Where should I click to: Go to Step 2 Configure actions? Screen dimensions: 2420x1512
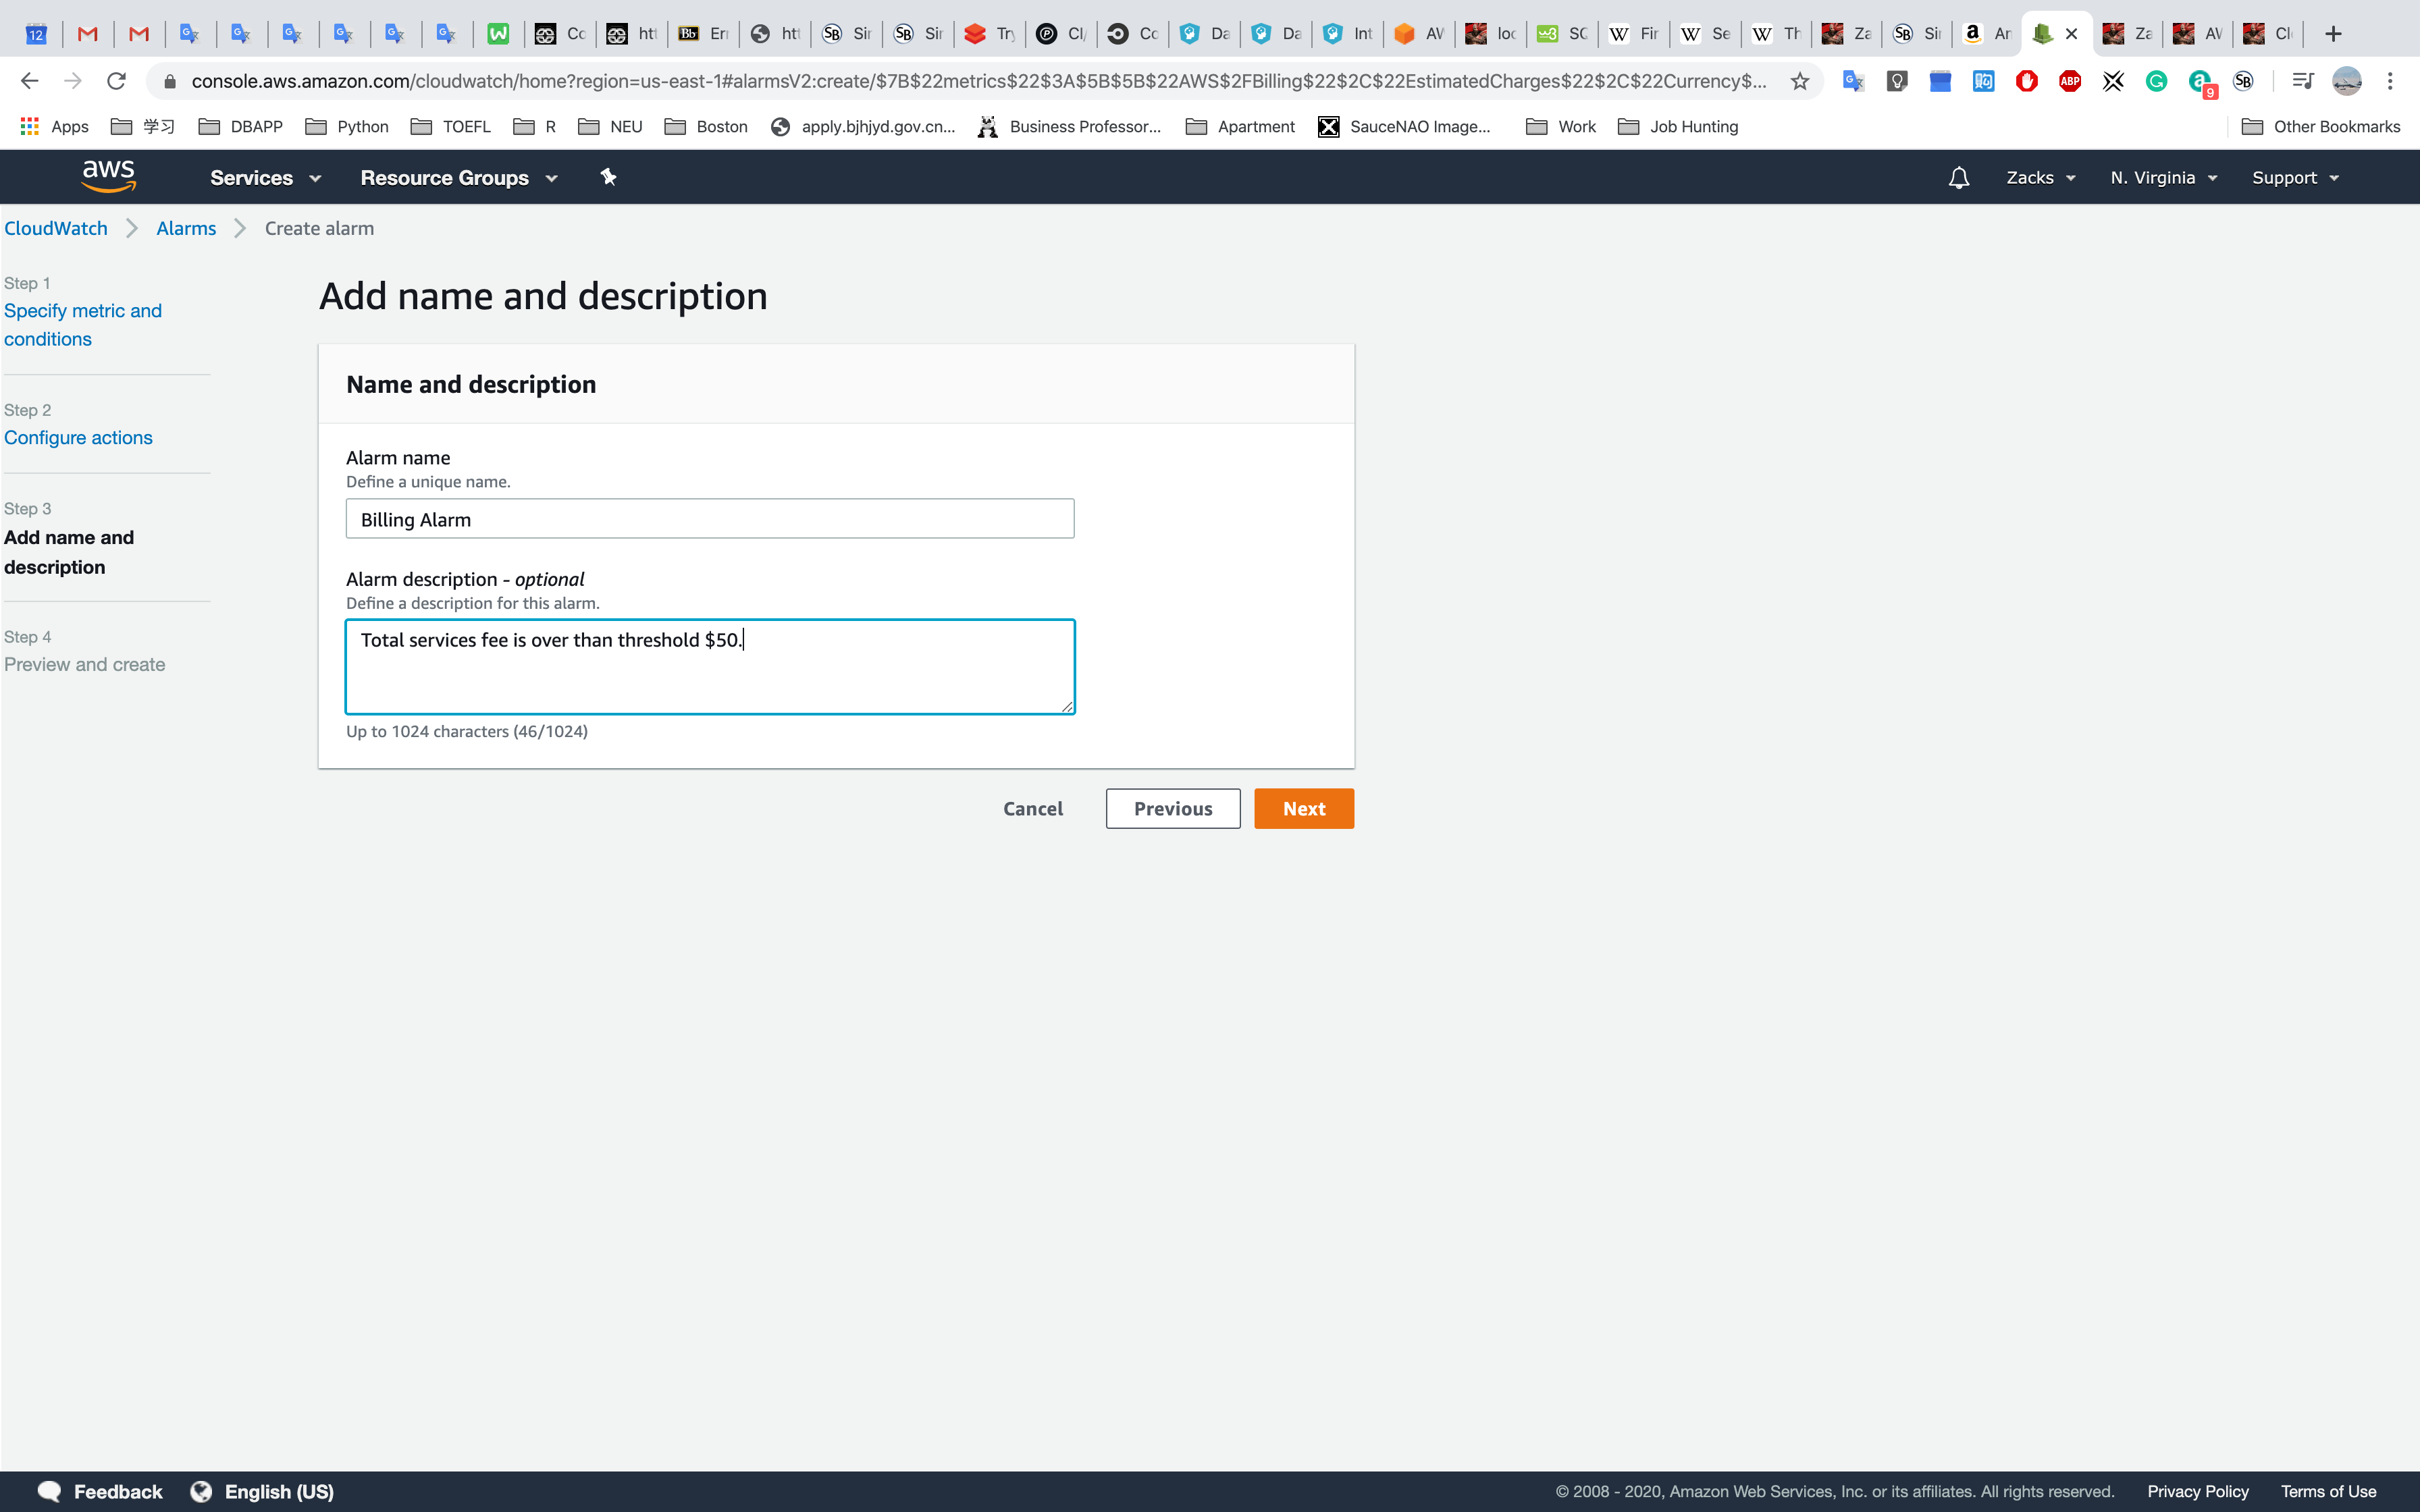click(x=78, y=437)
